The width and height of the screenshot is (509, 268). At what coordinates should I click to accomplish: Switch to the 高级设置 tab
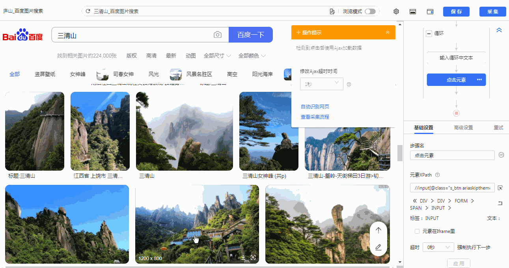(x=463, y=128)
